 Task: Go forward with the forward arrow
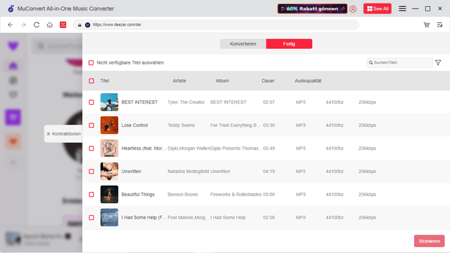tap(23, 25)
